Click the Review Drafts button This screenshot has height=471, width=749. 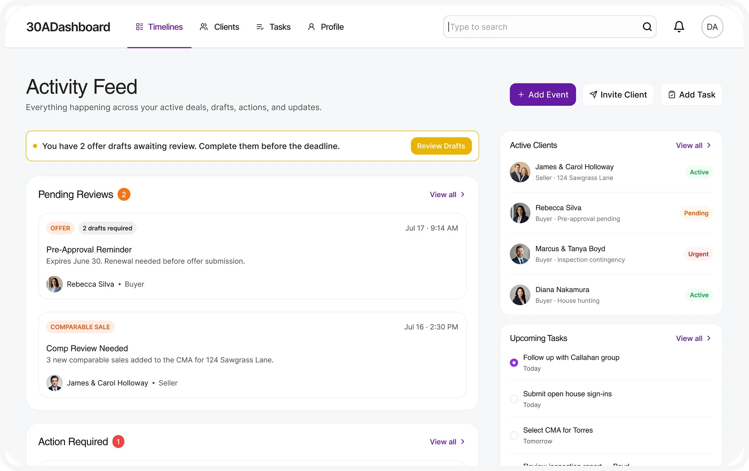(x=441, y=146)
